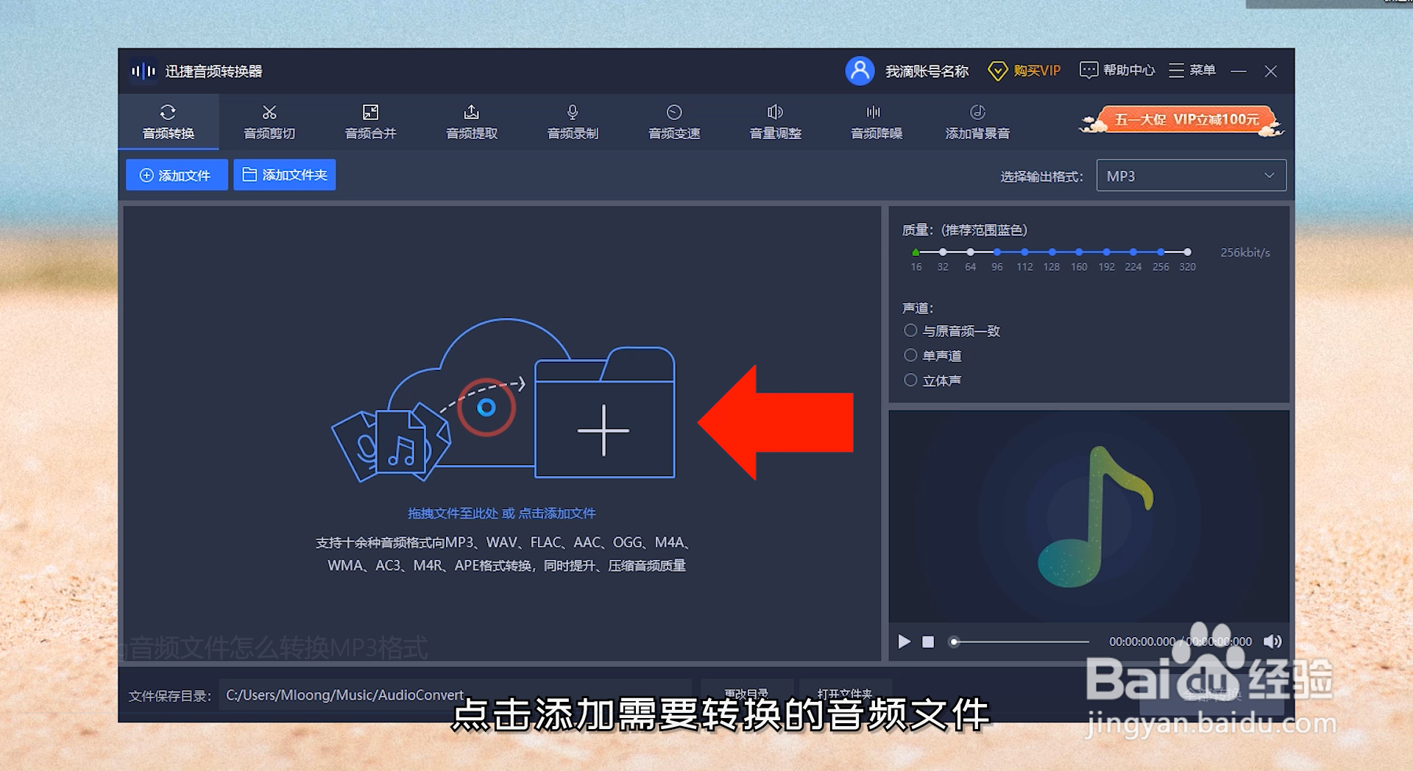This screenshot has height=771, width=1413.
Task: Click the 五一大促 VIP立减100元 banner
Action: [x=1182, y=121]
